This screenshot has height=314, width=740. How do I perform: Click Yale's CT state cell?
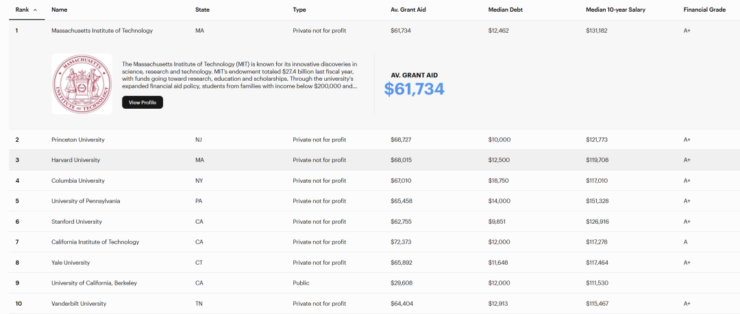pyautogui.click(x=199, y=262)
